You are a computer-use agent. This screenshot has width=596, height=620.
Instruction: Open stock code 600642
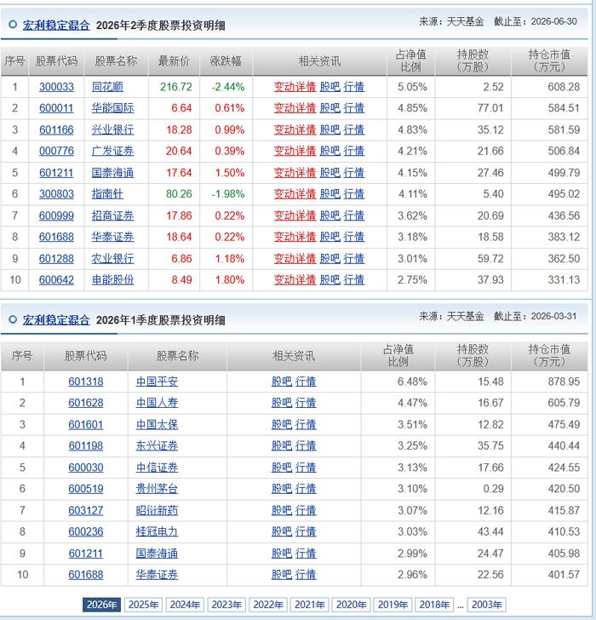click(x=56, y=280)
